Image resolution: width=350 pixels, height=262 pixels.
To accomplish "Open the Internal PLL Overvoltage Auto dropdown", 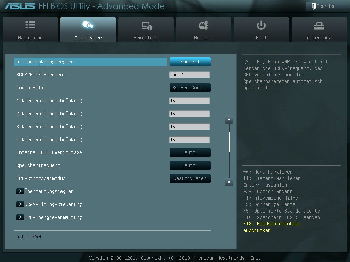I will (x=190, y=152).
